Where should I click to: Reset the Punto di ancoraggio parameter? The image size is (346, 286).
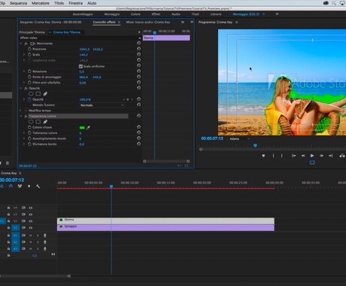point(138,77)
